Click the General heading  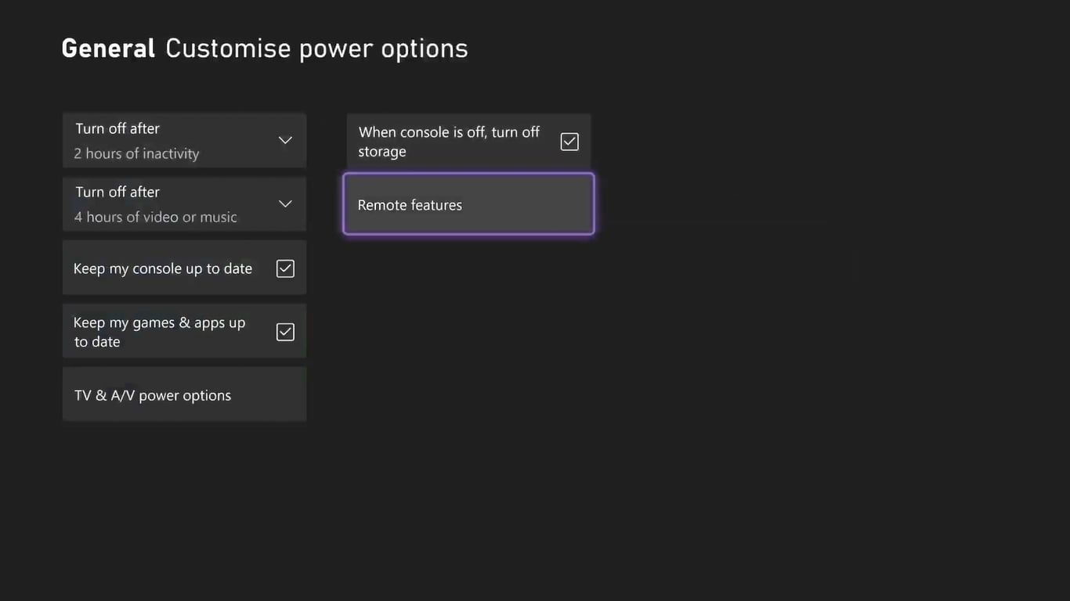pos(108,49)
